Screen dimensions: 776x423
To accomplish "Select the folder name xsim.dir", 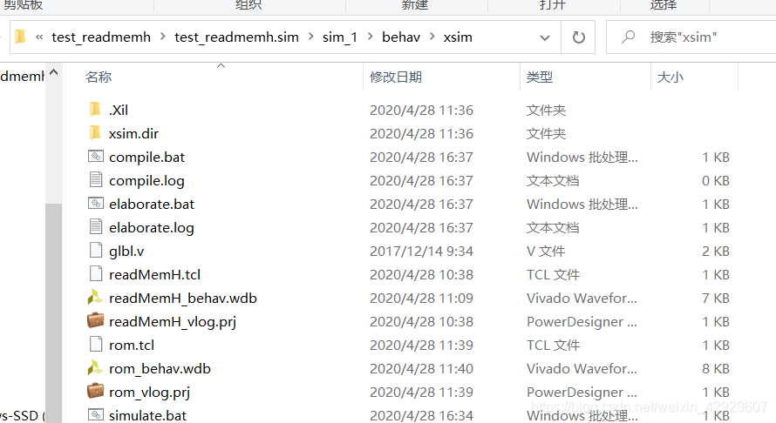I will coord(133,133).
